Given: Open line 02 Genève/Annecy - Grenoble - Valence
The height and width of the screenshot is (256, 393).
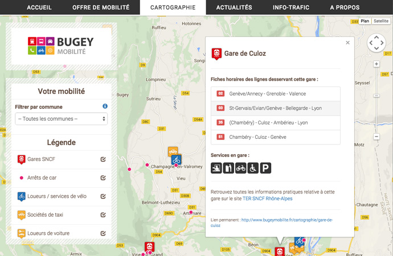Looking at the screenshot, I should [276, 94].
